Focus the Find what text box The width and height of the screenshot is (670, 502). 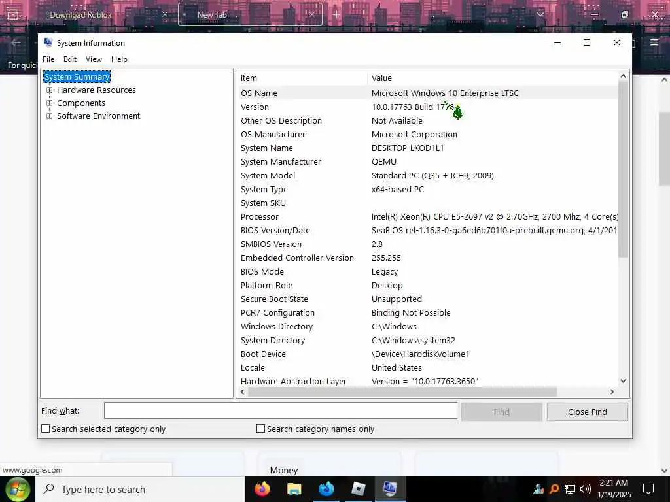click(280, 411)
